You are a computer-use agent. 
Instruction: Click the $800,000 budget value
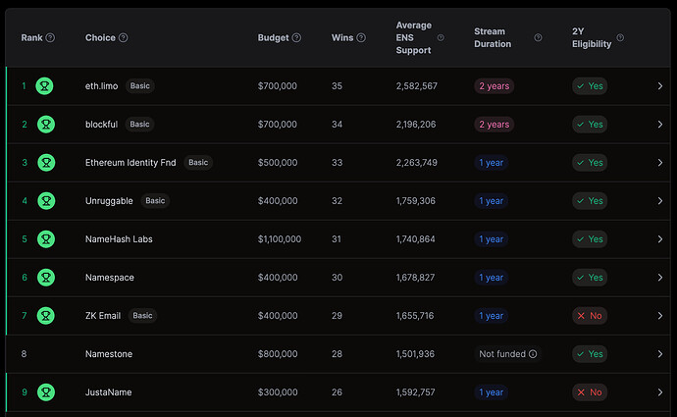[278, 354]
